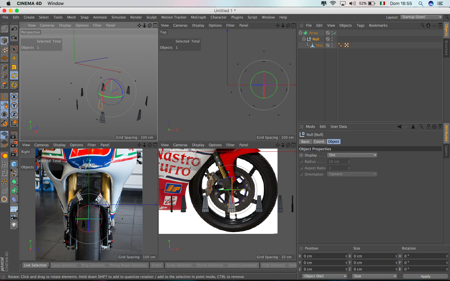Click the Rotation H value stepper arrows
Image resolution: width=450 pixels, height=281 pixels.
click(x=447, y=256)
